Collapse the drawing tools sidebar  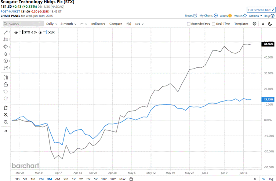(x=6, y=131)
